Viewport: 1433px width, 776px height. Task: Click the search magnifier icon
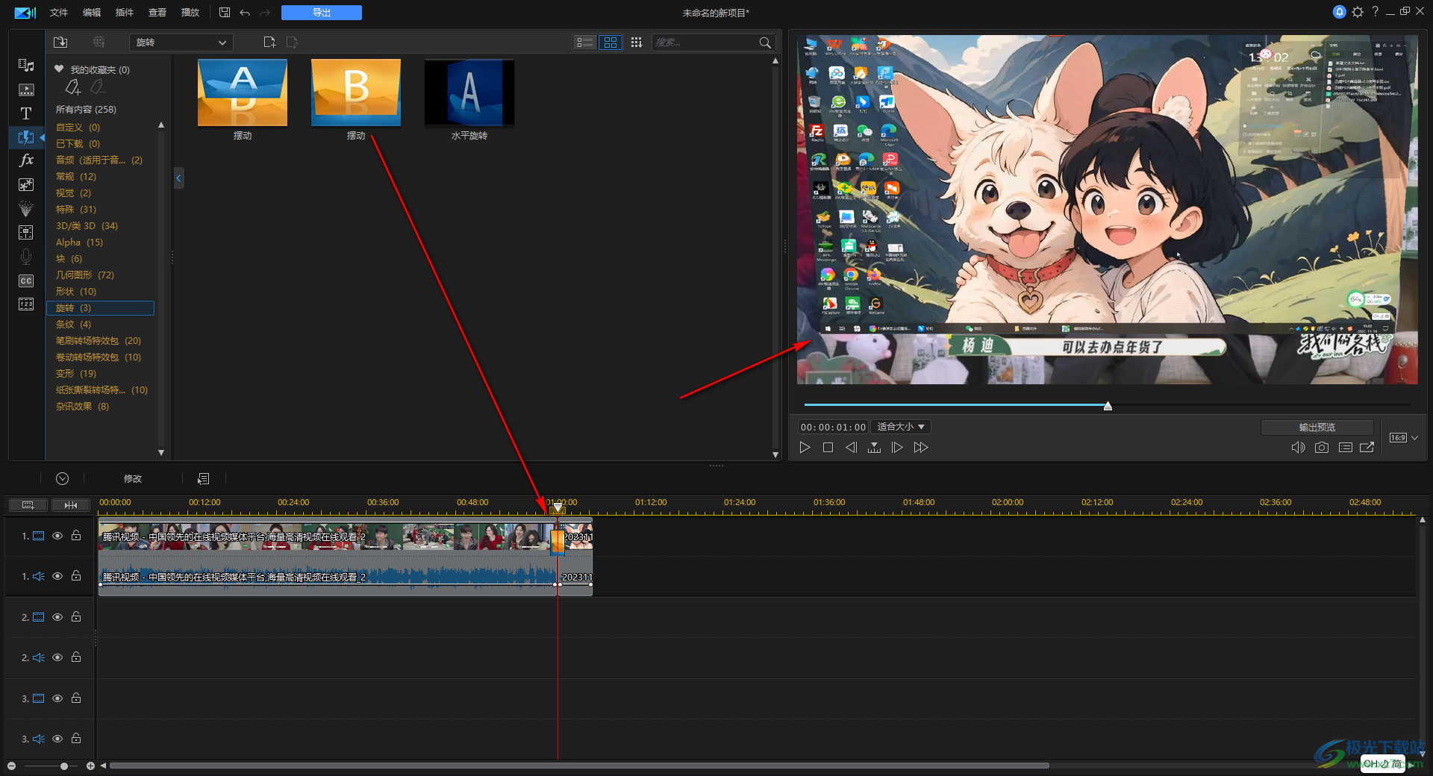pos(765,43)
